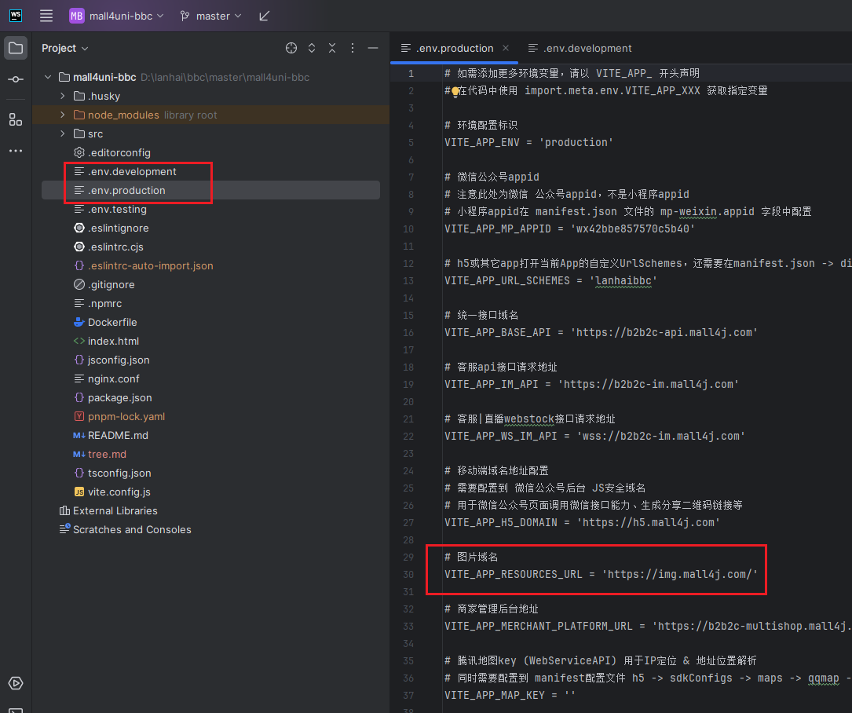This screenshot has height=713, width=852.
Task: Click the intention bulb on line 2
Action: 454,91
